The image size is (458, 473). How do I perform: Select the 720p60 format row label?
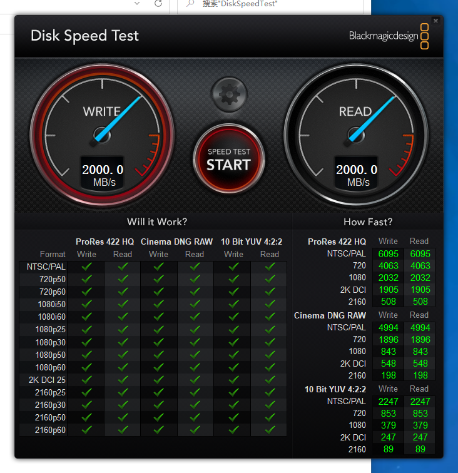tap(52, 292)
